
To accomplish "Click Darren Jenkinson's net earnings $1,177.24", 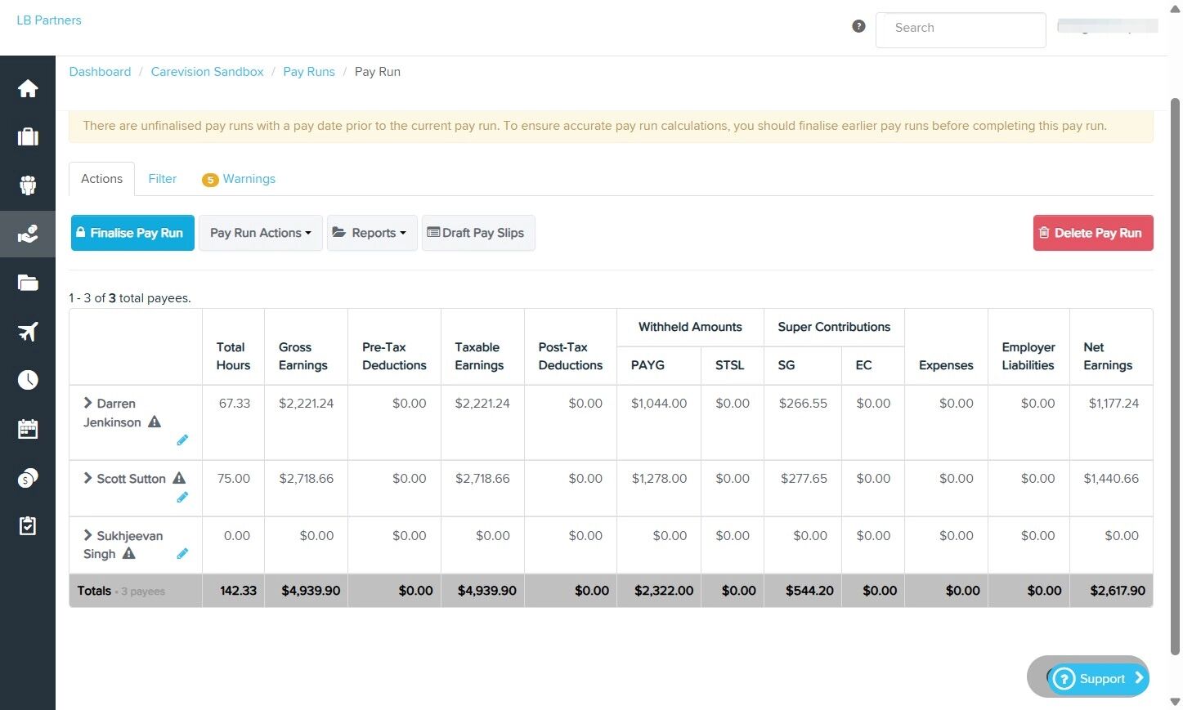I will [1114, 404].
